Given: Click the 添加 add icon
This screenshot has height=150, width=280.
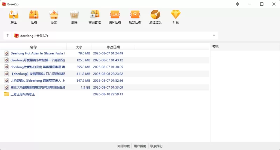Looking at the screenshot, I should 54,14.
